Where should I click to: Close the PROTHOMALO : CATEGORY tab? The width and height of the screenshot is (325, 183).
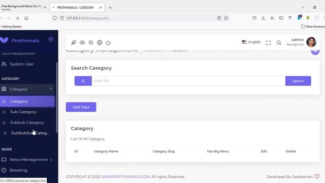point(101,8)
